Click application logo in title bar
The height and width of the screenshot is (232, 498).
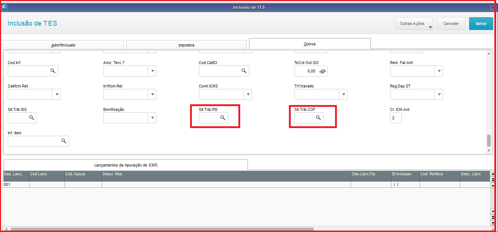point(4,7)
